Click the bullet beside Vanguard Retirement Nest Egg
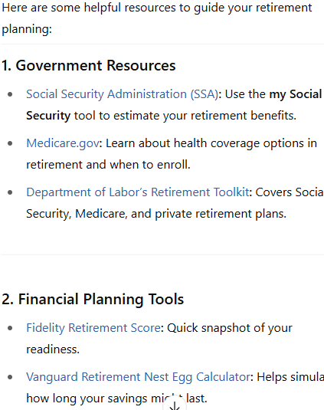Viewport: 324px width, 410px height. pyautogui.click(x=10, y=377)
